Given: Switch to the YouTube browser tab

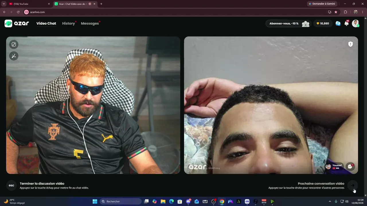Looking at the screenshot, I should pos(29,4).
